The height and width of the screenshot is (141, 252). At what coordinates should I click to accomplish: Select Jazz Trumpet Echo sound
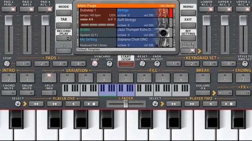point(145,32)
